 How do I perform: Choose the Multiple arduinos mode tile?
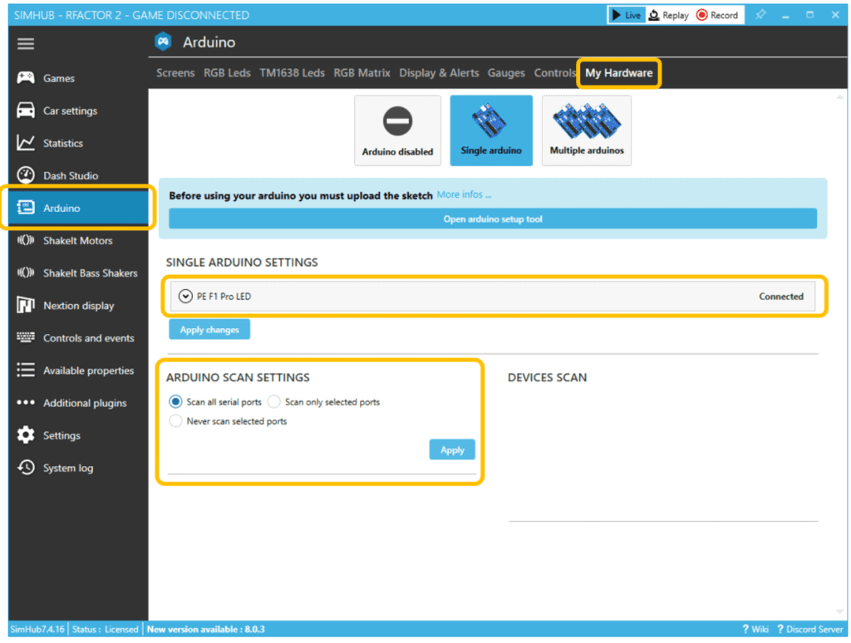[x=586, y=130]
